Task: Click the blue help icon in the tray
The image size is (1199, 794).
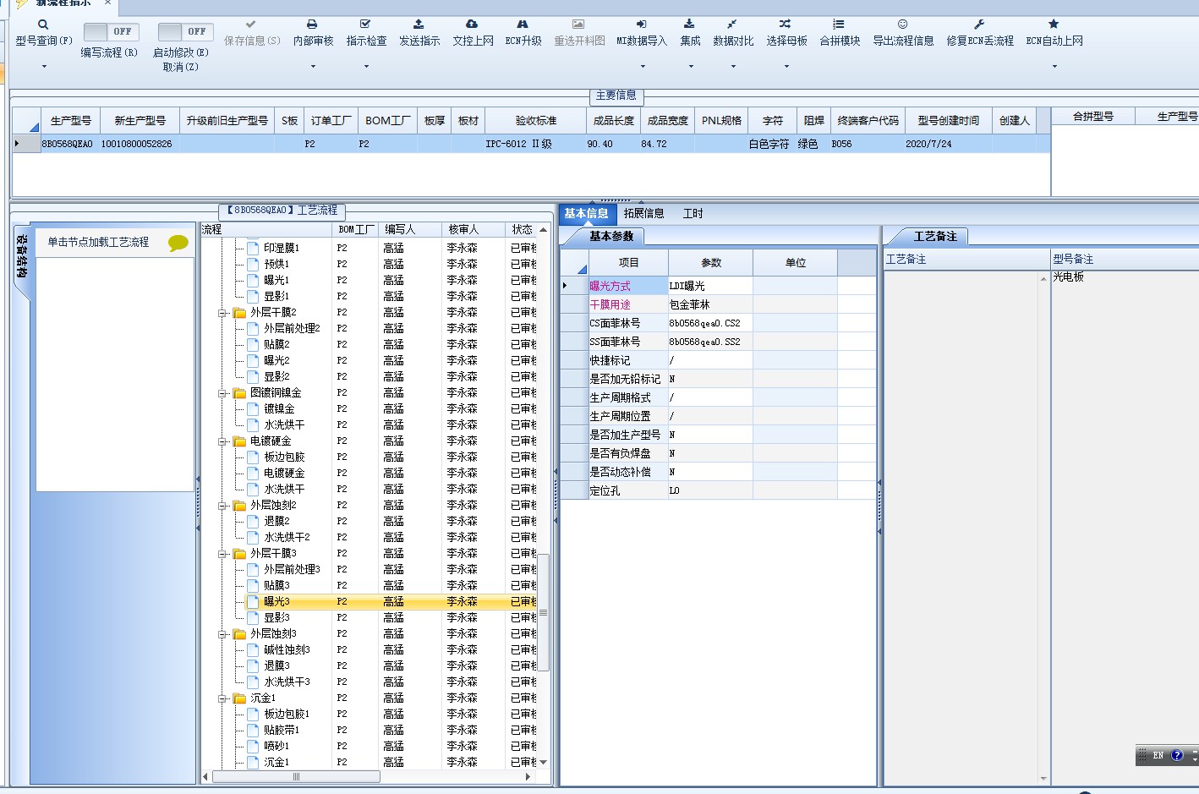Action: point(1177,755)
